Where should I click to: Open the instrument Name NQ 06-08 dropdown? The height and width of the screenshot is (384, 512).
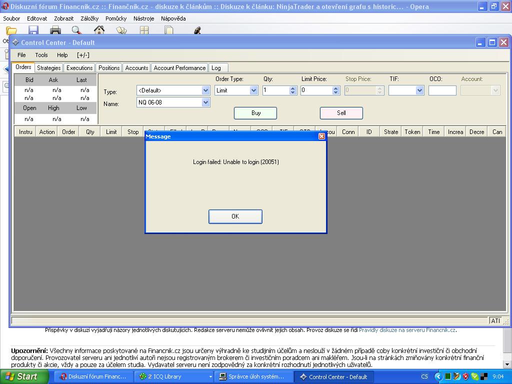[x=205, y=102]
